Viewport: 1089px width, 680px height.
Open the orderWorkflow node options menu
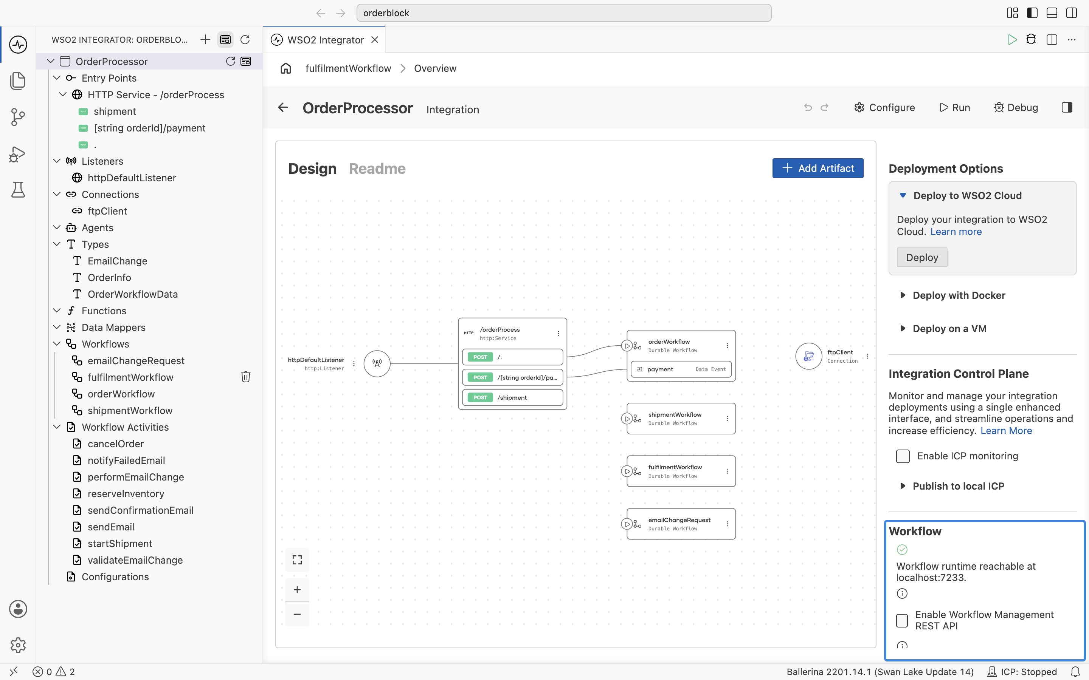pyautogui.click(x=727, y=345)
